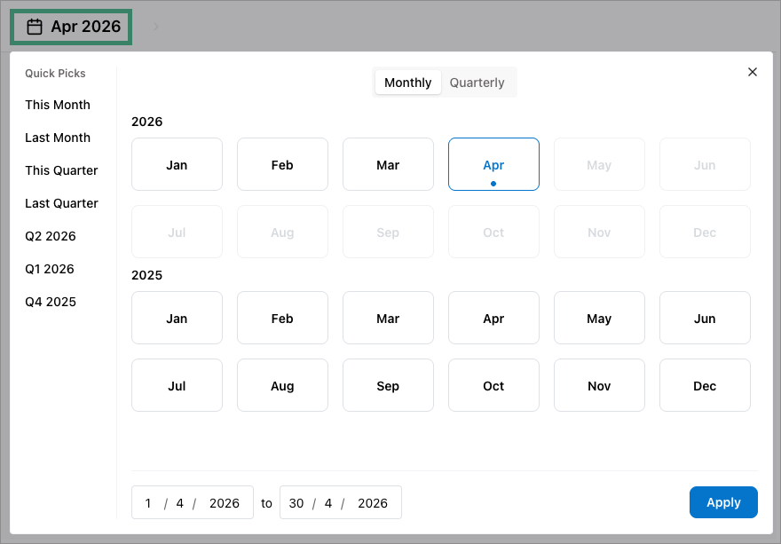This screenshot has width=781, height=544.
Task: Close the date picker with the X icon
Action: (753, 72)
